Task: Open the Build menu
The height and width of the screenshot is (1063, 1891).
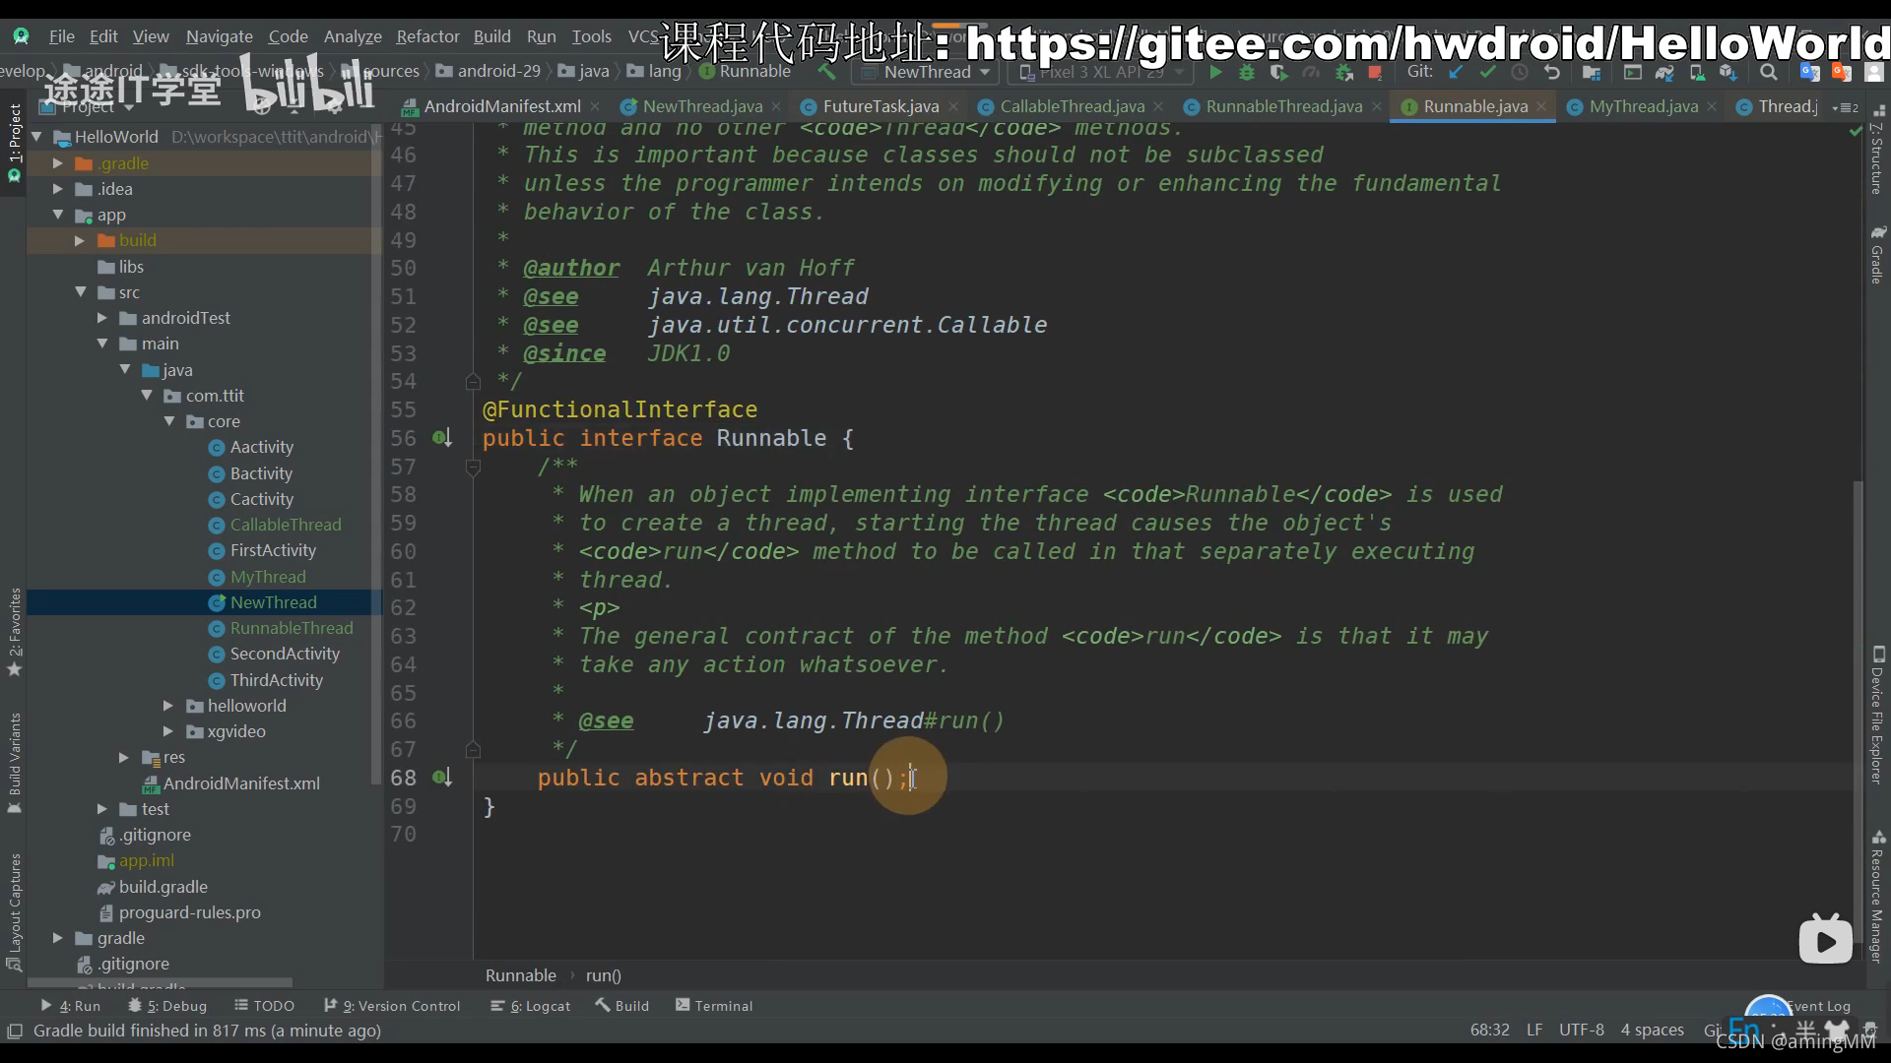Action: (x=491, y=36)
